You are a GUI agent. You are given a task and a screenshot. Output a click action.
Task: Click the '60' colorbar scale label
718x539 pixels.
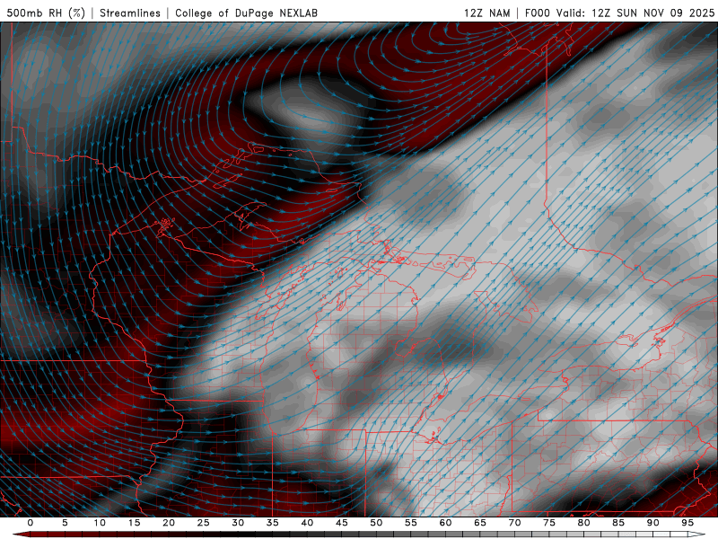pos(445,523)
